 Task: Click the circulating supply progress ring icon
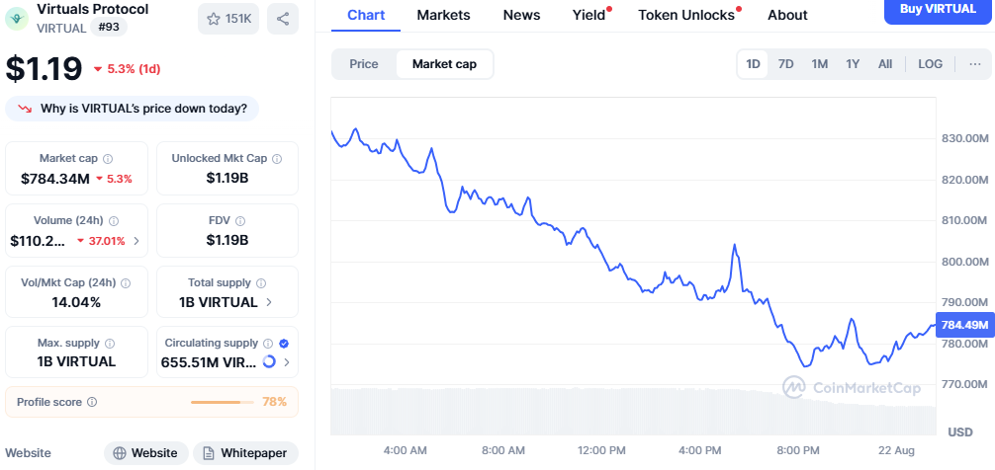point(269,361)
